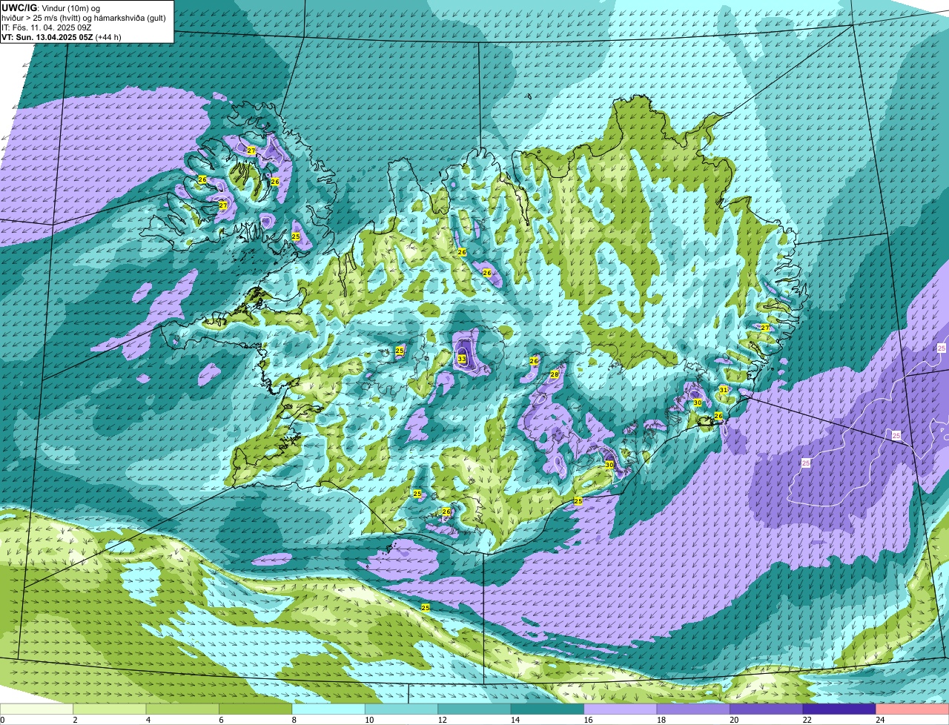Click the 18–20 m/s purple legend swatch
The image size is (949, 725).
point(693,709)
